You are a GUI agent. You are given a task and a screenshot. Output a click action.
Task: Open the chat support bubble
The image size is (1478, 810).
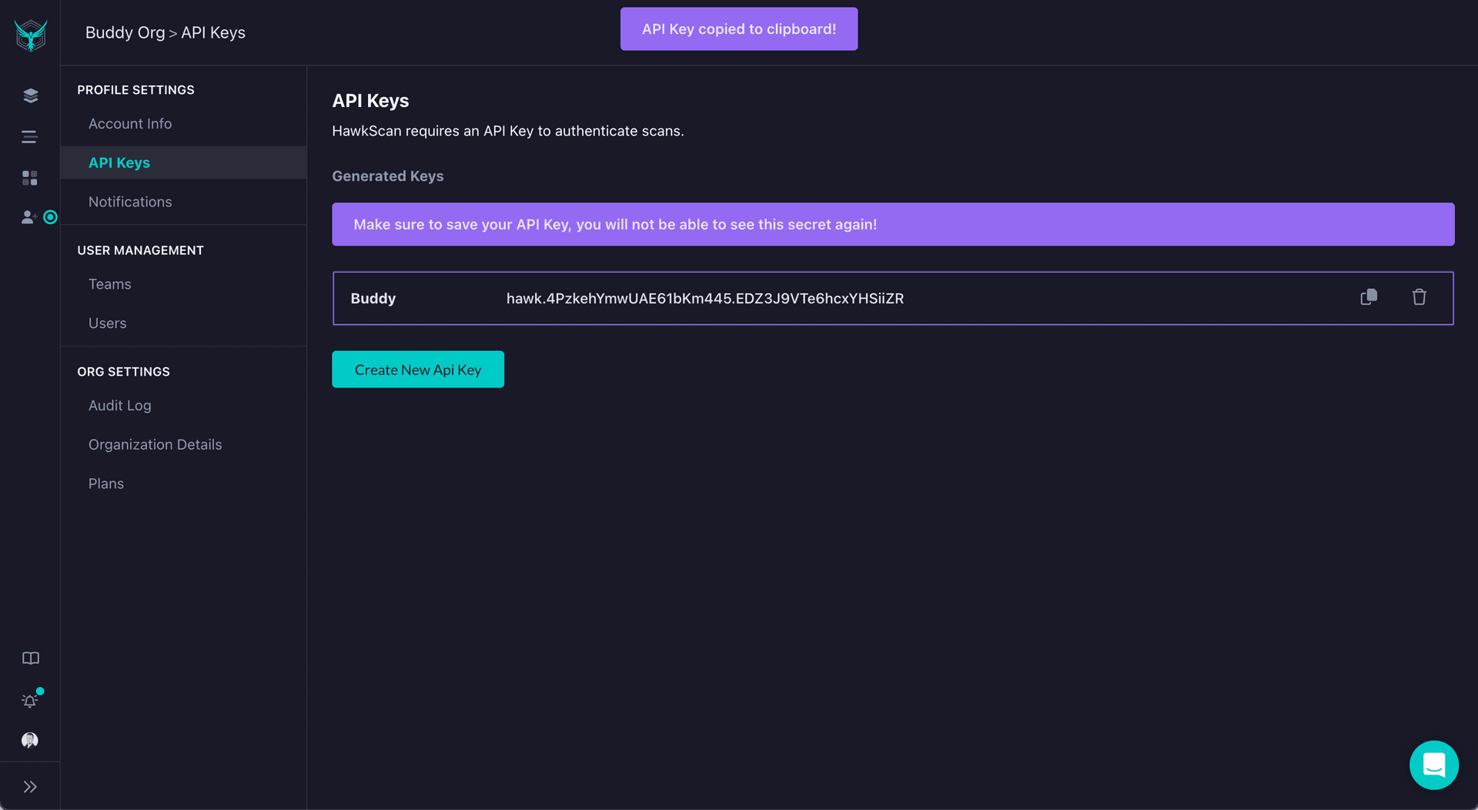pos(1433,765)
